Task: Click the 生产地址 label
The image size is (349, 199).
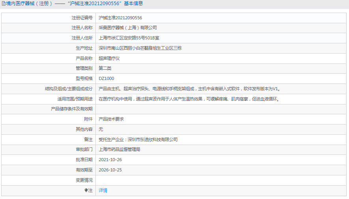Action: point(84,48)
